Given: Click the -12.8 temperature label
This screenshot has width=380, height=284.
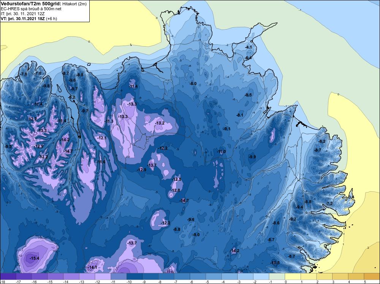Looking at the screenshot, I should (176, 190).
